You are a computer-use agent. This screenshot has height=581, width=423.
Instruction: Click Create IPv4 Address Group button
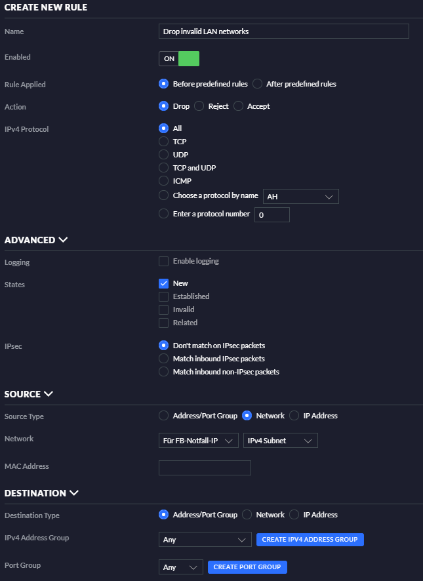coord(310,540)
